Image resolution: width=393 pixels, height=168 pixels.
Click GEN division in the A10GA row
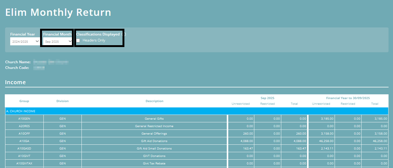[x=63, y=141]
